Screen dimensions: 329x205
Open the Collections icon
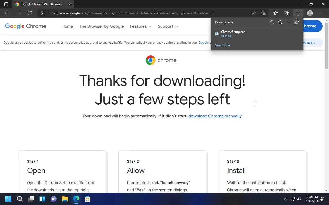(x=287, y=13)
